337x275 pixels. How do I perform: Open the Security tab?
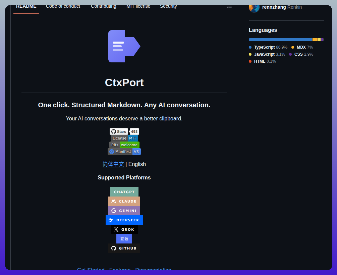coord(168,7)
